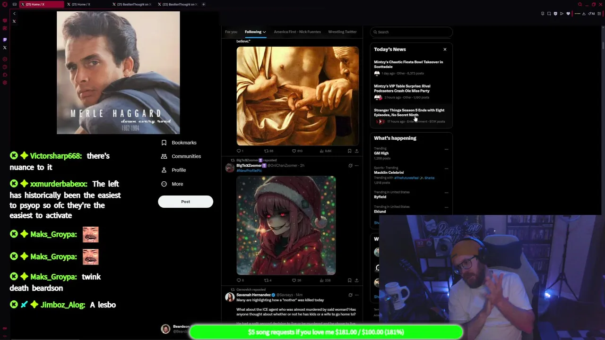
Task: Click the #NewProfilePic hashtag
Action: [x=249, y=170]
